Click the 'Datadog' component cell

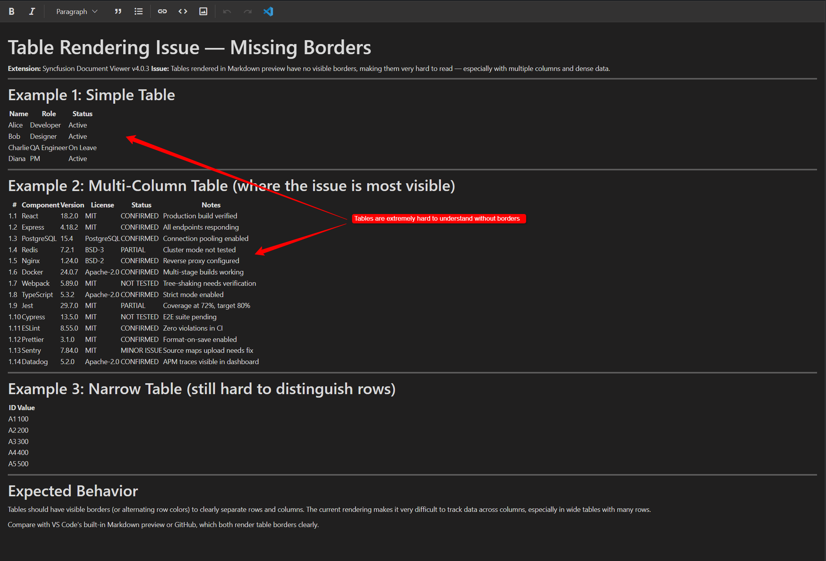click(x=35, y=362)
